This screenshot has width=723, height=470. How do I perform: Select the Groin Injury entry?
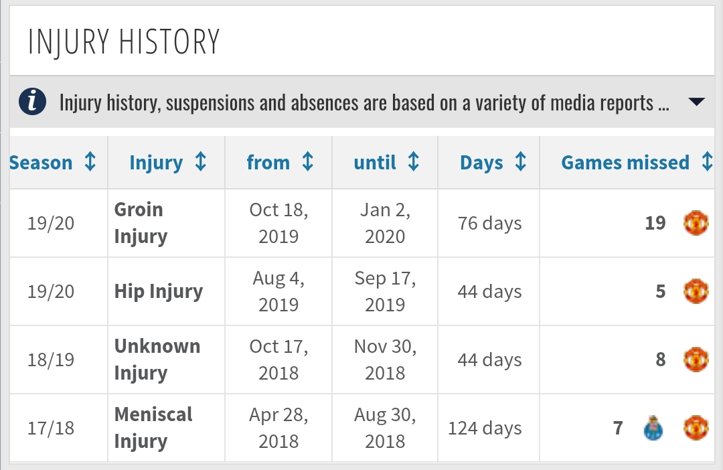point(141,223)
